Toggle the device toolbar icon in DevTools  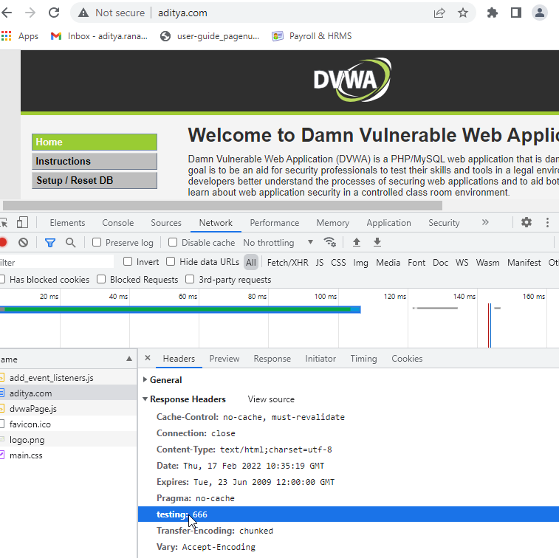point(22,223)
